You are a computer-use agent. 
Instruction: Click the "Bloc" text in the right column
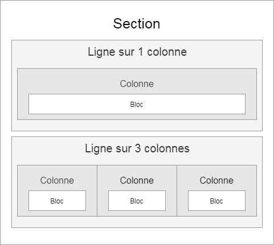216,201
